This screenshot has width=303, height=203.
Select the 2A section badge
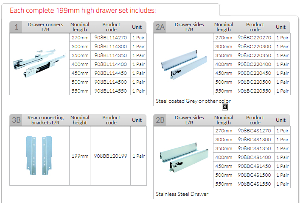[160, 27]
